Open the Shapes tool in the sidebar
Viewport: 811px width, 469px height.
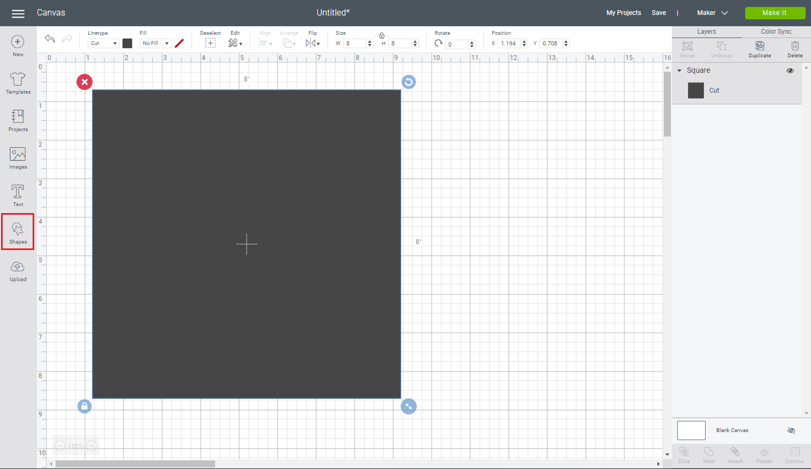18,231
